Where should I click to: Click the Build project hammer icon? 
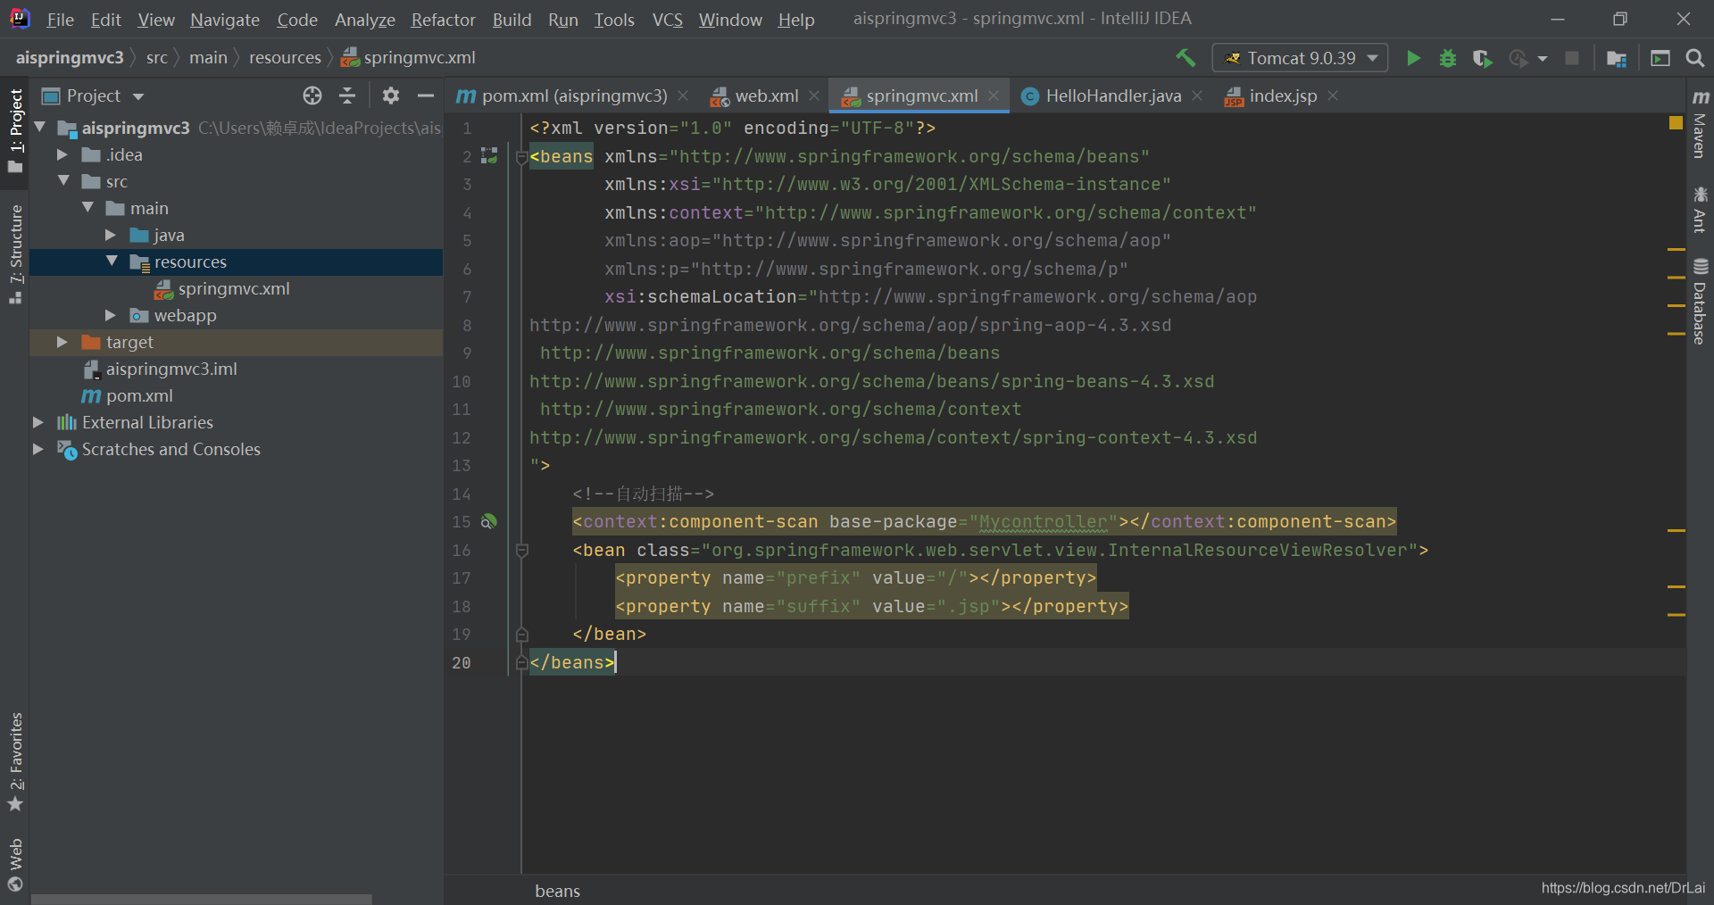click(1186, 58)
